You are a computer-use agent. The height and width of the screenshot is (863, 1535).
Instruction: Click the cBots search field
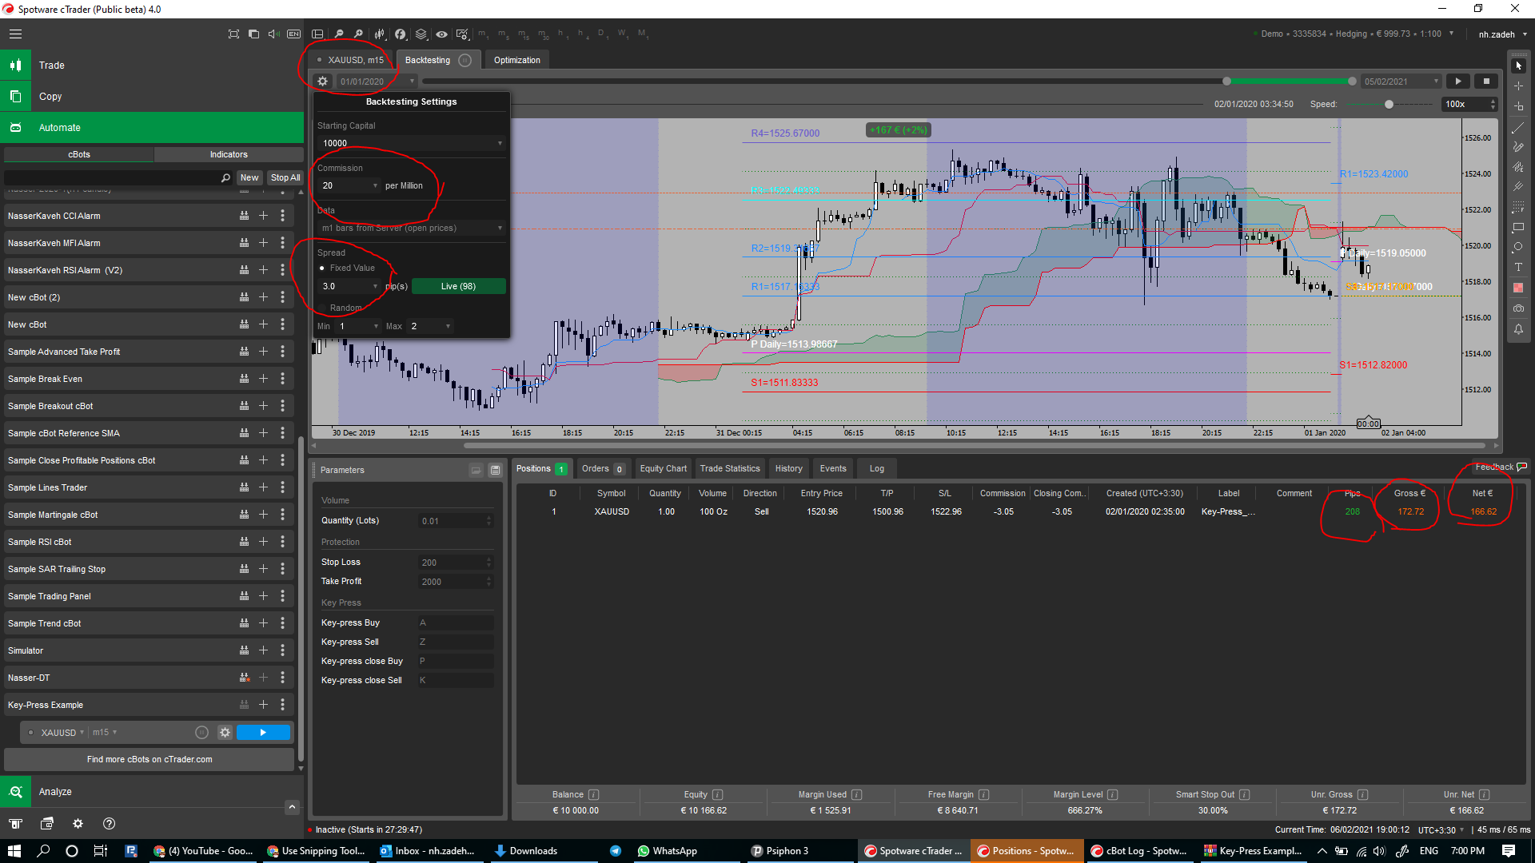click(x=118, y=178)
